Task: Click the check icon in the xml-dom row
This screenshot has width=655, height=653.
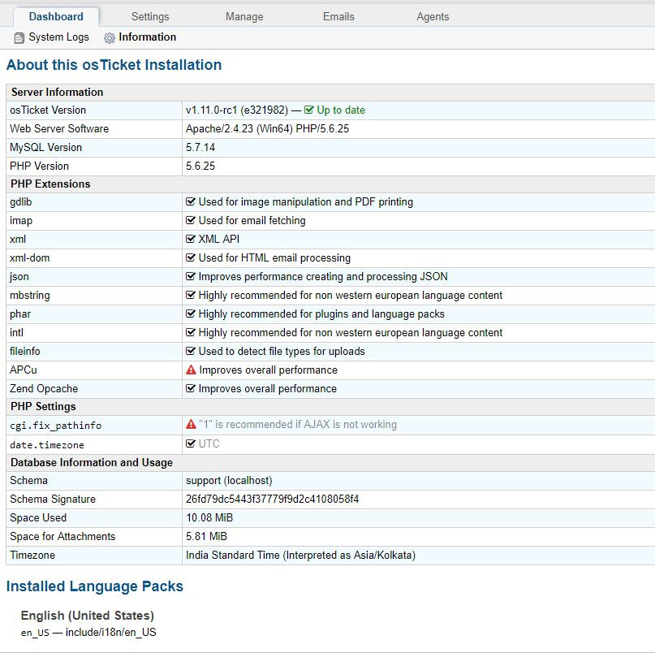Action: (191, 257)
